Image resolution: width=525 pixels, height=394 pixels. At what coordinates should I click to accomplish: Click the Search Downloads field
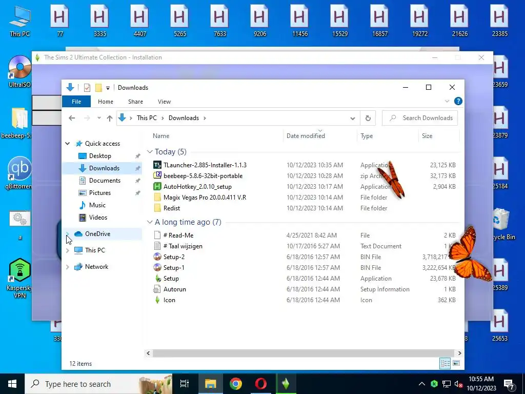coord(420,118)
